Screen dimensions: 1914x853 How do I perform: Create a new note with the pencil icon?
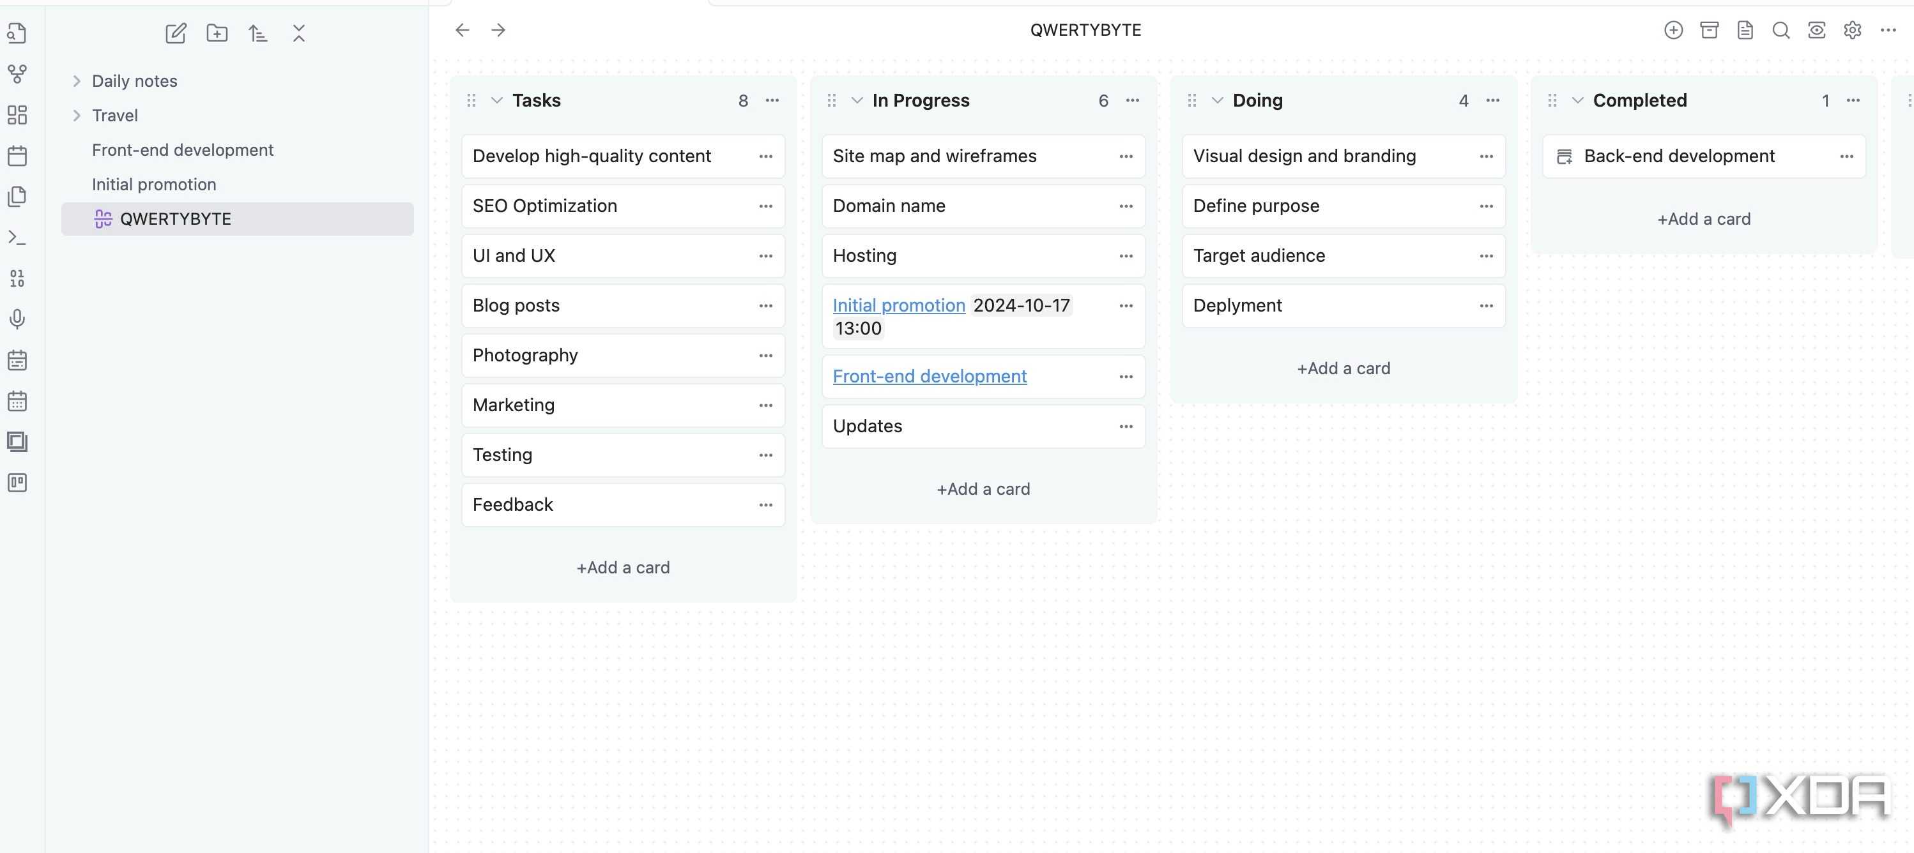[175, 33]
